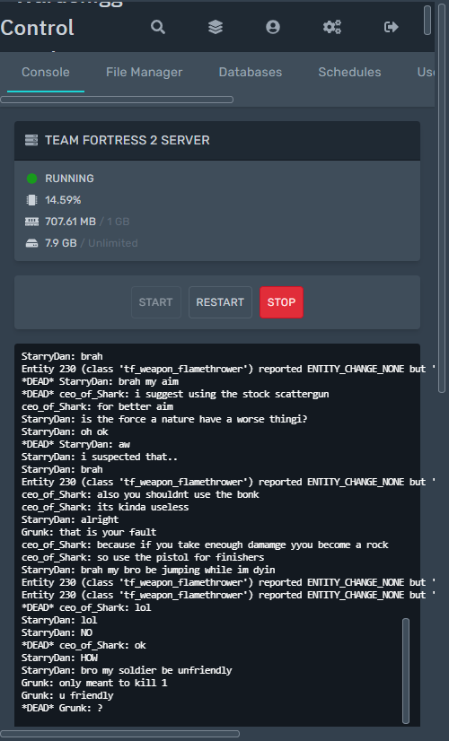Screen dimensions: 449x741
Task: Click the servers stack icon
Action: tap(216, 27)
